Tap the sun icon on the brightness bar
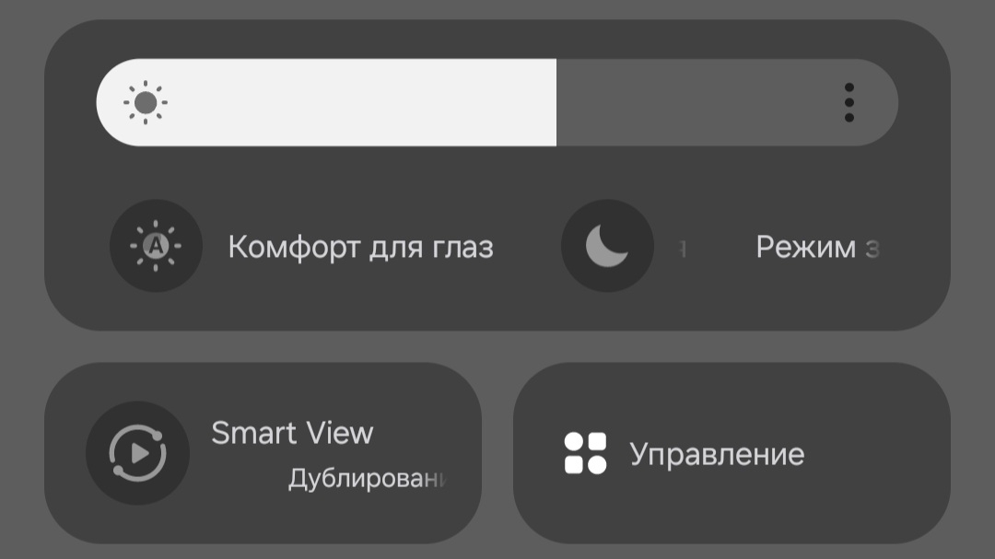 pos(146,102)
